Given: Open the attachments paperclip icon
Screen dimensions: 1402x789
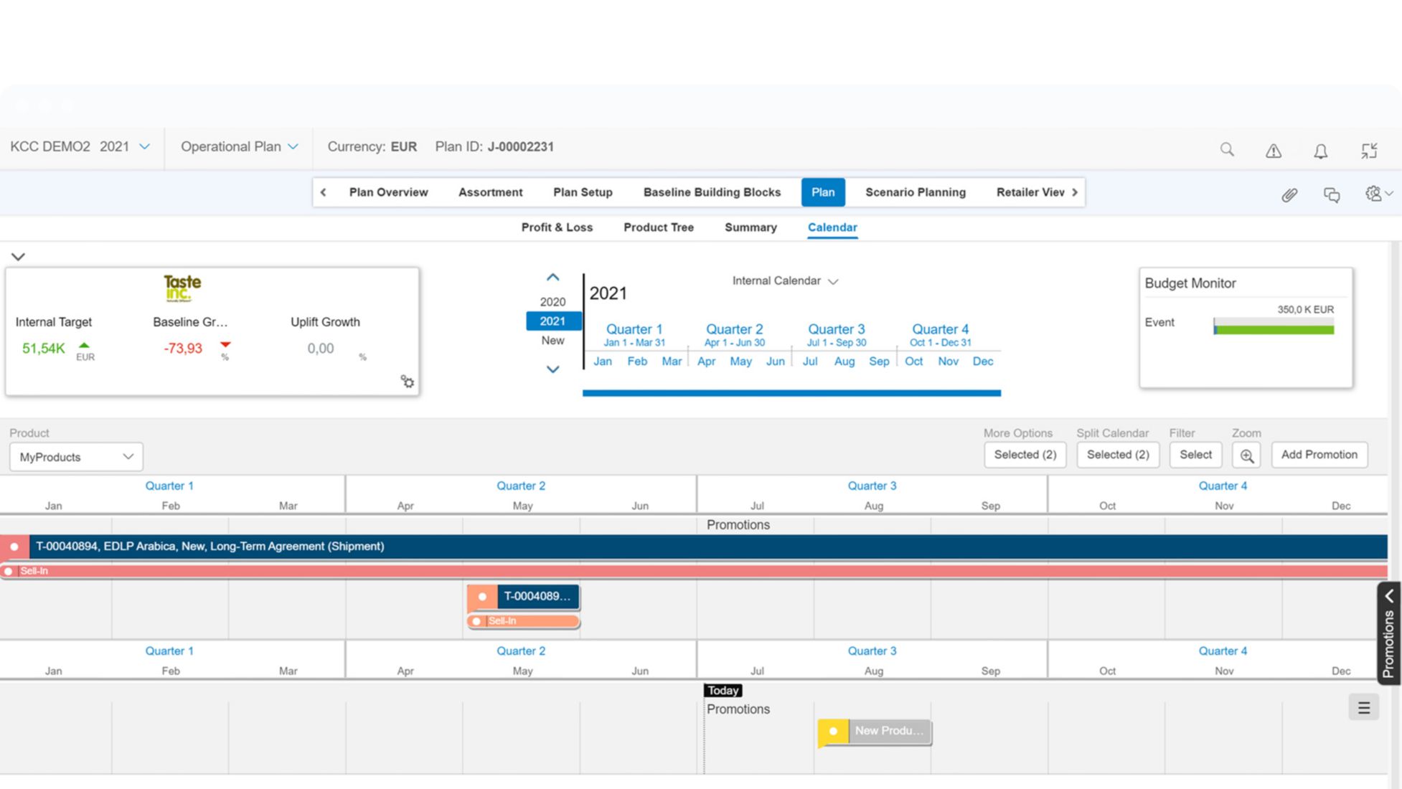Looking at the screenshot, I should point(1289,194).
